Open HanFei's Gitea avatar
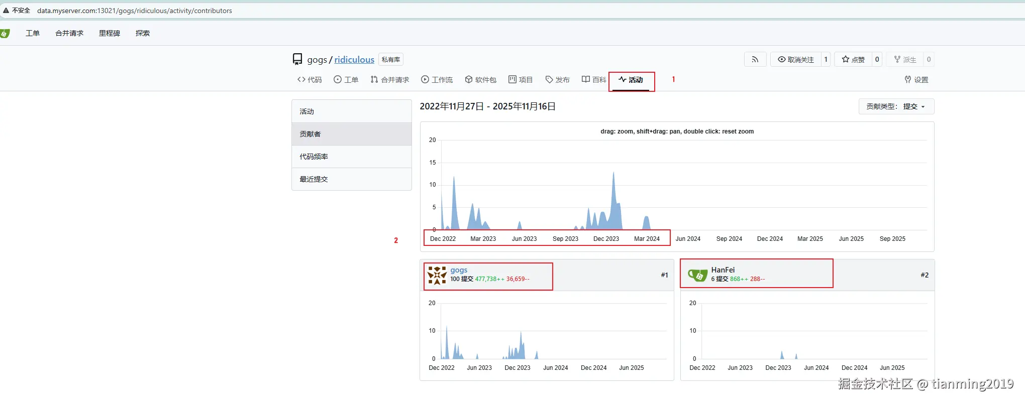The image size is (1025, 403). pos(697,275)
